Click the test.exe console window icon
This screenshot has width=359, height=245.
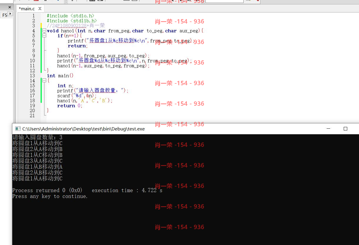(18, 129)
